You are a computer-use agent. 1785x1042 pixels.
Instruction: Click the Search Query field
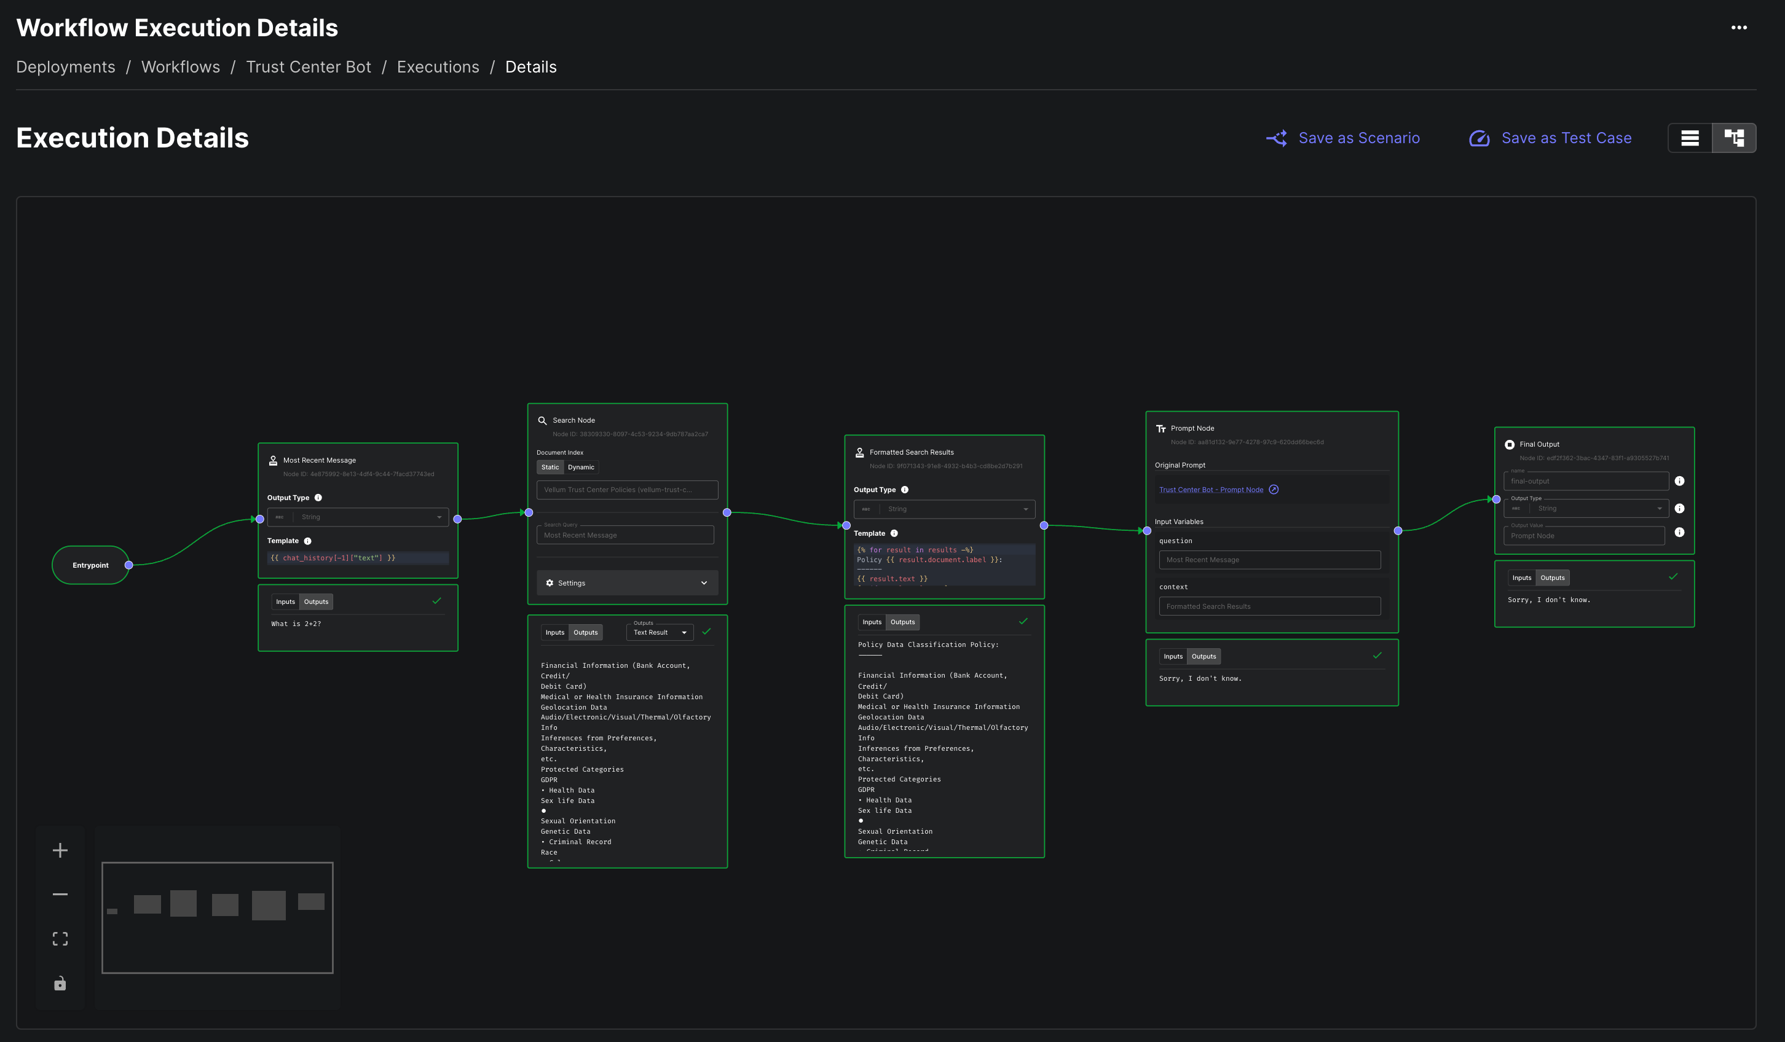coord(625,535)
